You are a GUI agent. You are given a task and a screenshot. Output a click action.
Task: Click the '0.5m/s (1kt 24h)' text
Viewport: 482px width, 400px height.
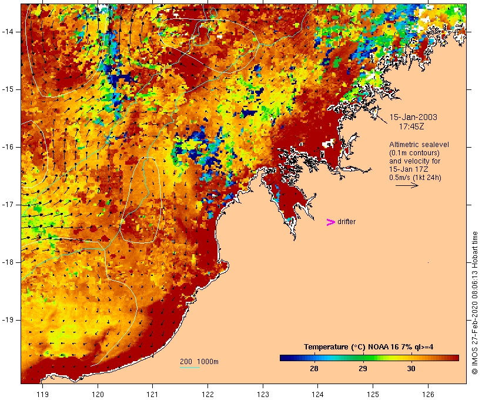click(x=415, y=178)
